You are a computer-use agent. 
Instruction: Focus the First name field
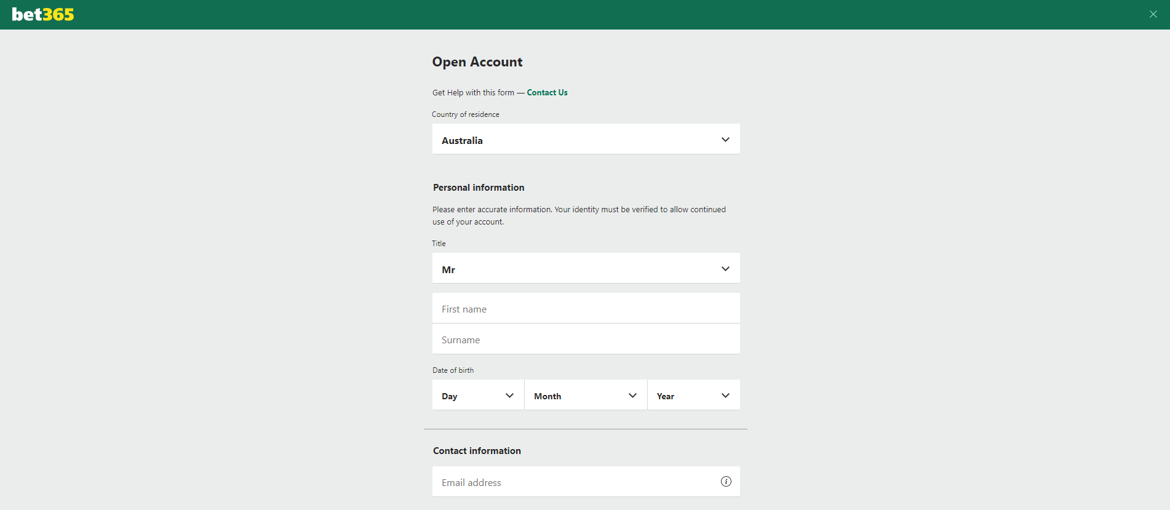586,308
